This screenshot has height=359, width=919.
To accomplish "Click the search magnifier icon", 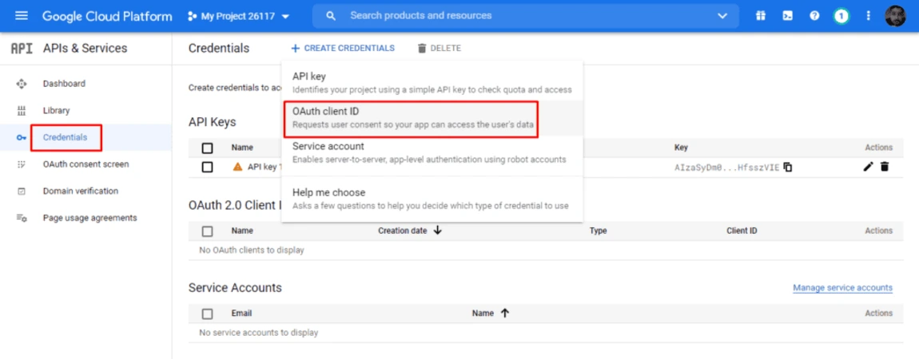I will pos(331,16).
